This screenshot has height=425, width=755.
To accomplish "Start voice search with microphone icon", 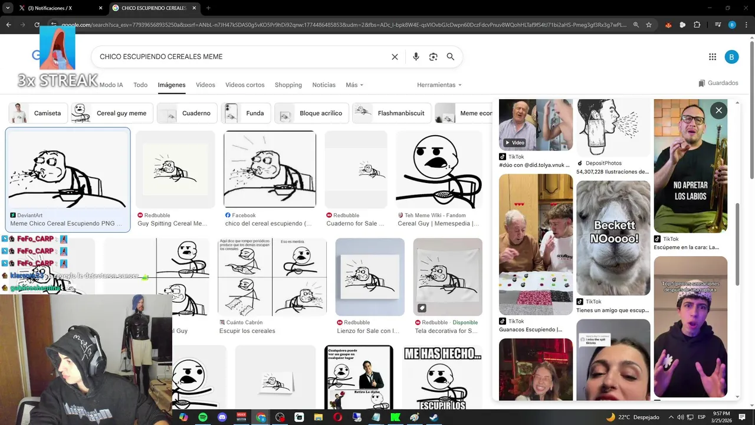I will (x=416, y=57).
